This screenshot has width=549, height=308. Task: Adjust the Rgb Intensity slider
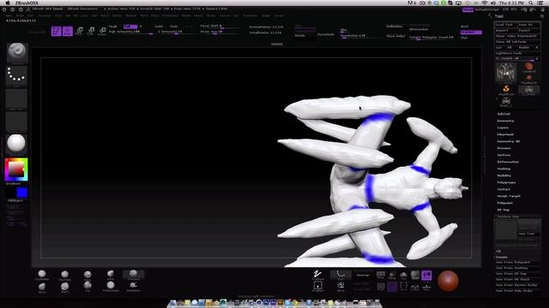coord(131,32)
